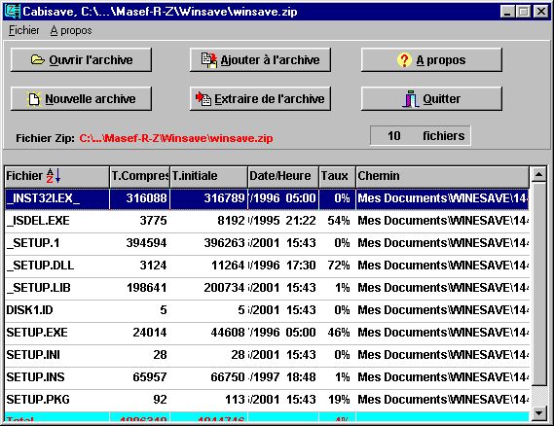Select the _ISDEL.EXE file row

[x=267, y=221]
